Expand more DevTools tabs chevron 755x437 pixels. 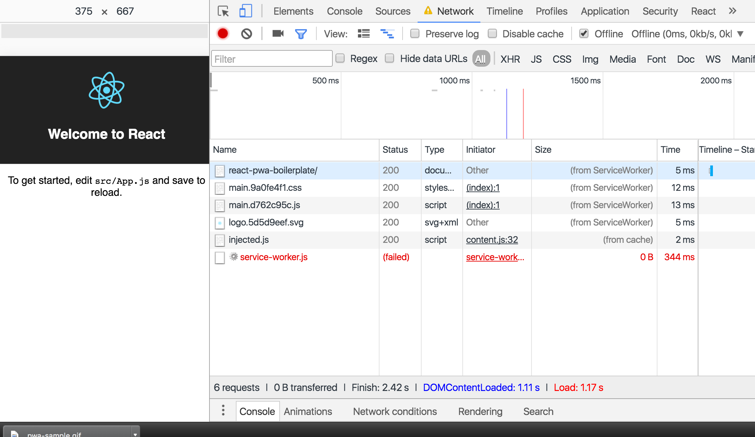click(x=733, y=11)
